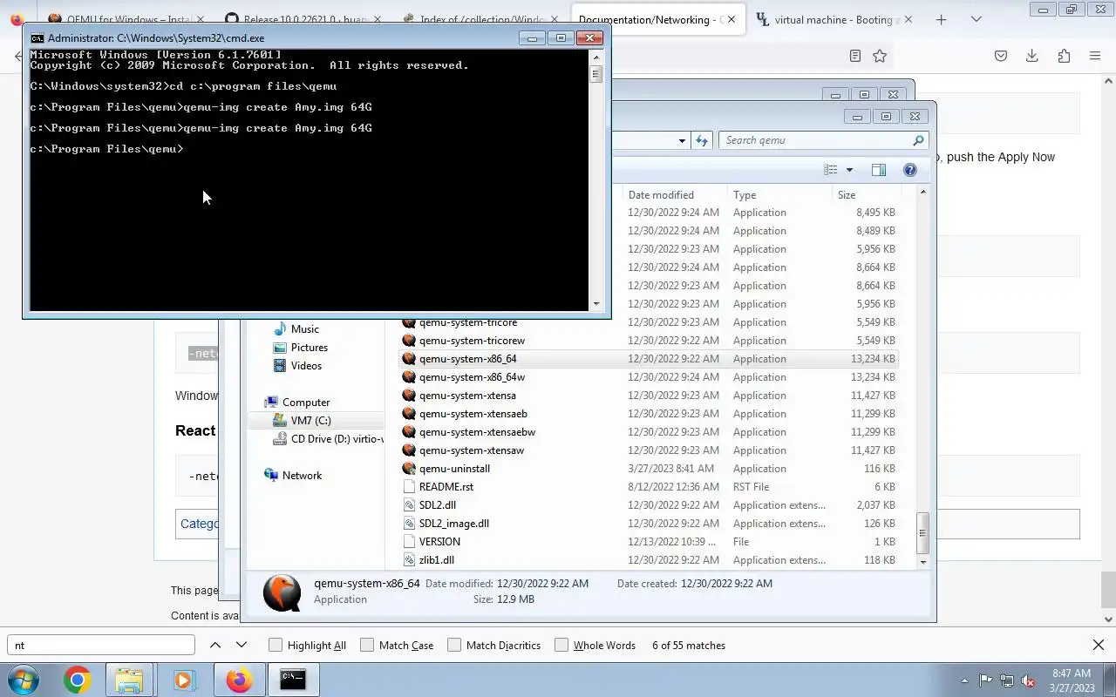Click Search qemu input field
1116x697 pixels.
[815, 140]
